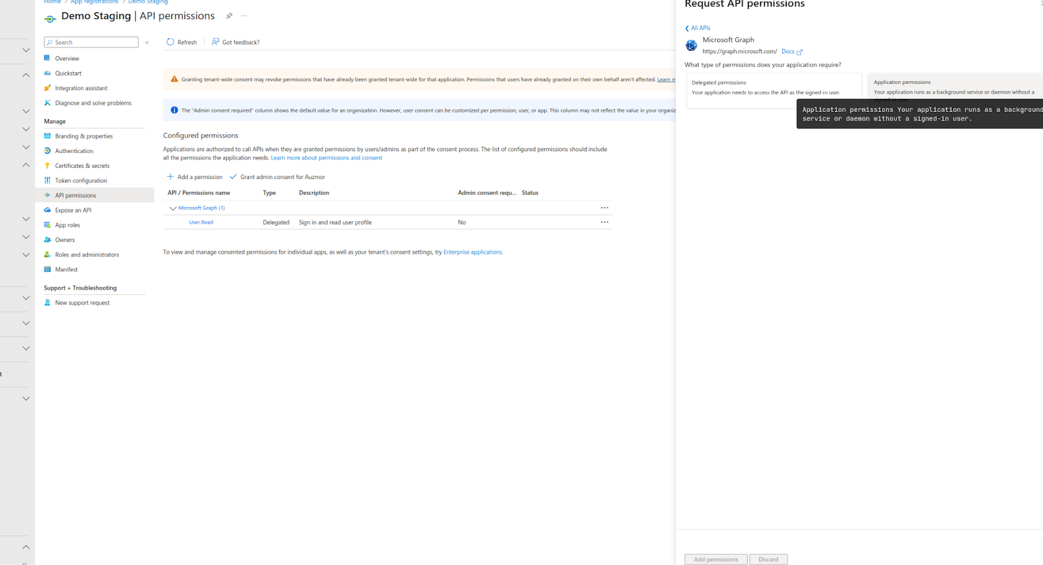Open more options for Microsoft Graph row
This screenshot has width=1043, height=565.
(x=605, y=208)
